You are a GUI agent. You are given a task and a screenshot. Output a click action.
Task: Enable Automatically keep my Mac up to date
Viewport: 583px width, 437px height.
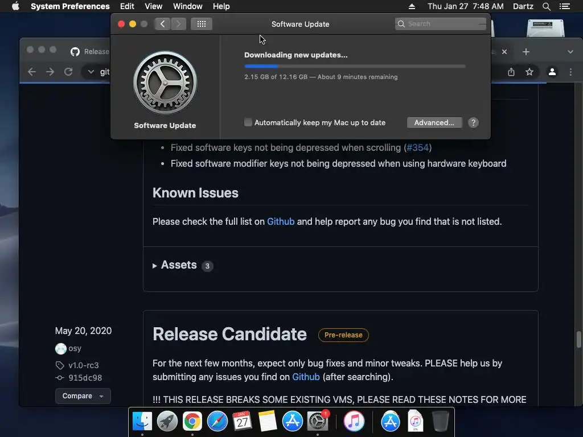[x=248, y=122]
